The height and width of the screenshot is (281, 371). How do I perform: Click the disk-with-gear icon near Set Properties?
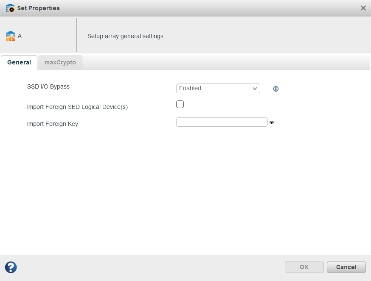(x=9, y=8)
